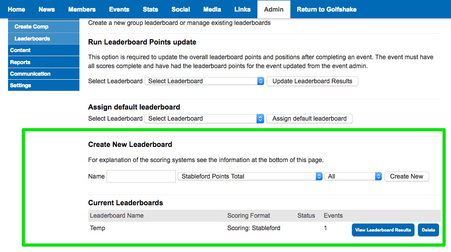Go to the News tab
Screen dimensions: 451x252
coord(46,9)
